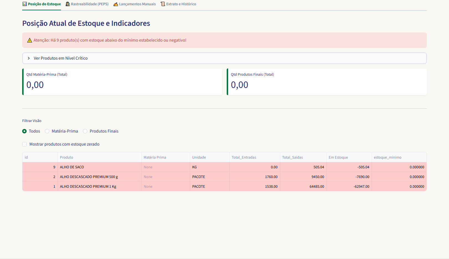
Task: Click the Unidade column header
Action: pos(210,157)
